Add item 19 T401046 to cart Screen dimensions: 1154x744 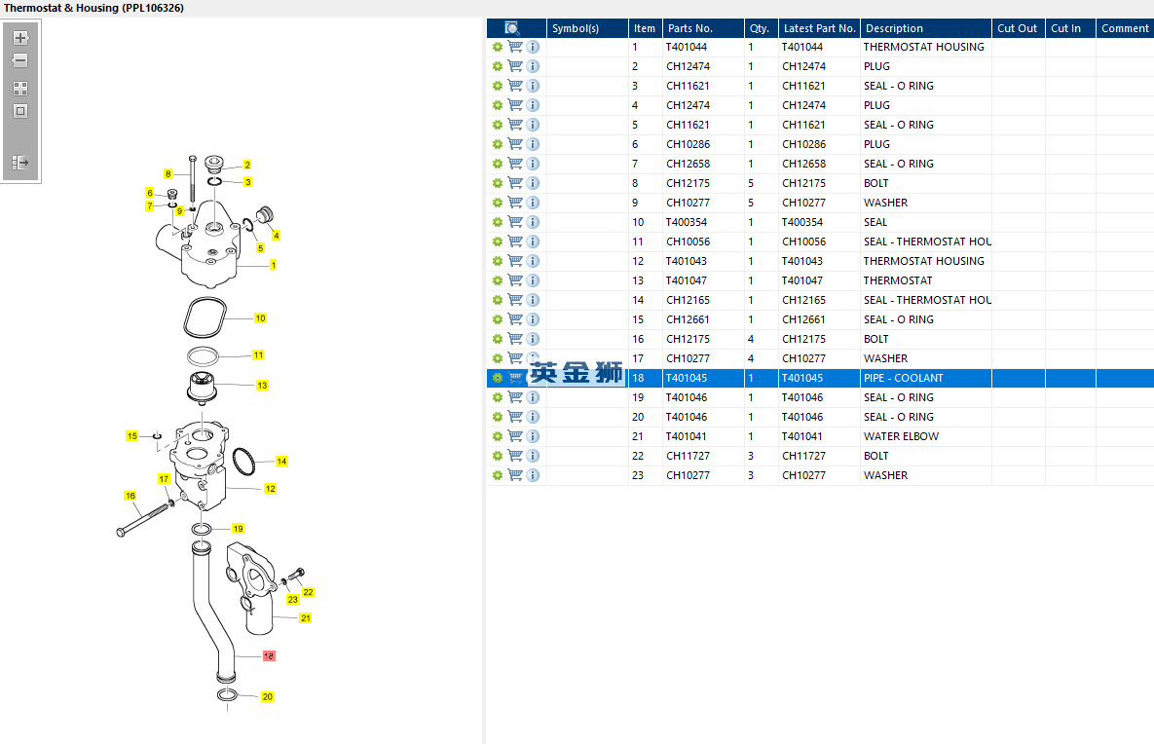tap(515, 397)
